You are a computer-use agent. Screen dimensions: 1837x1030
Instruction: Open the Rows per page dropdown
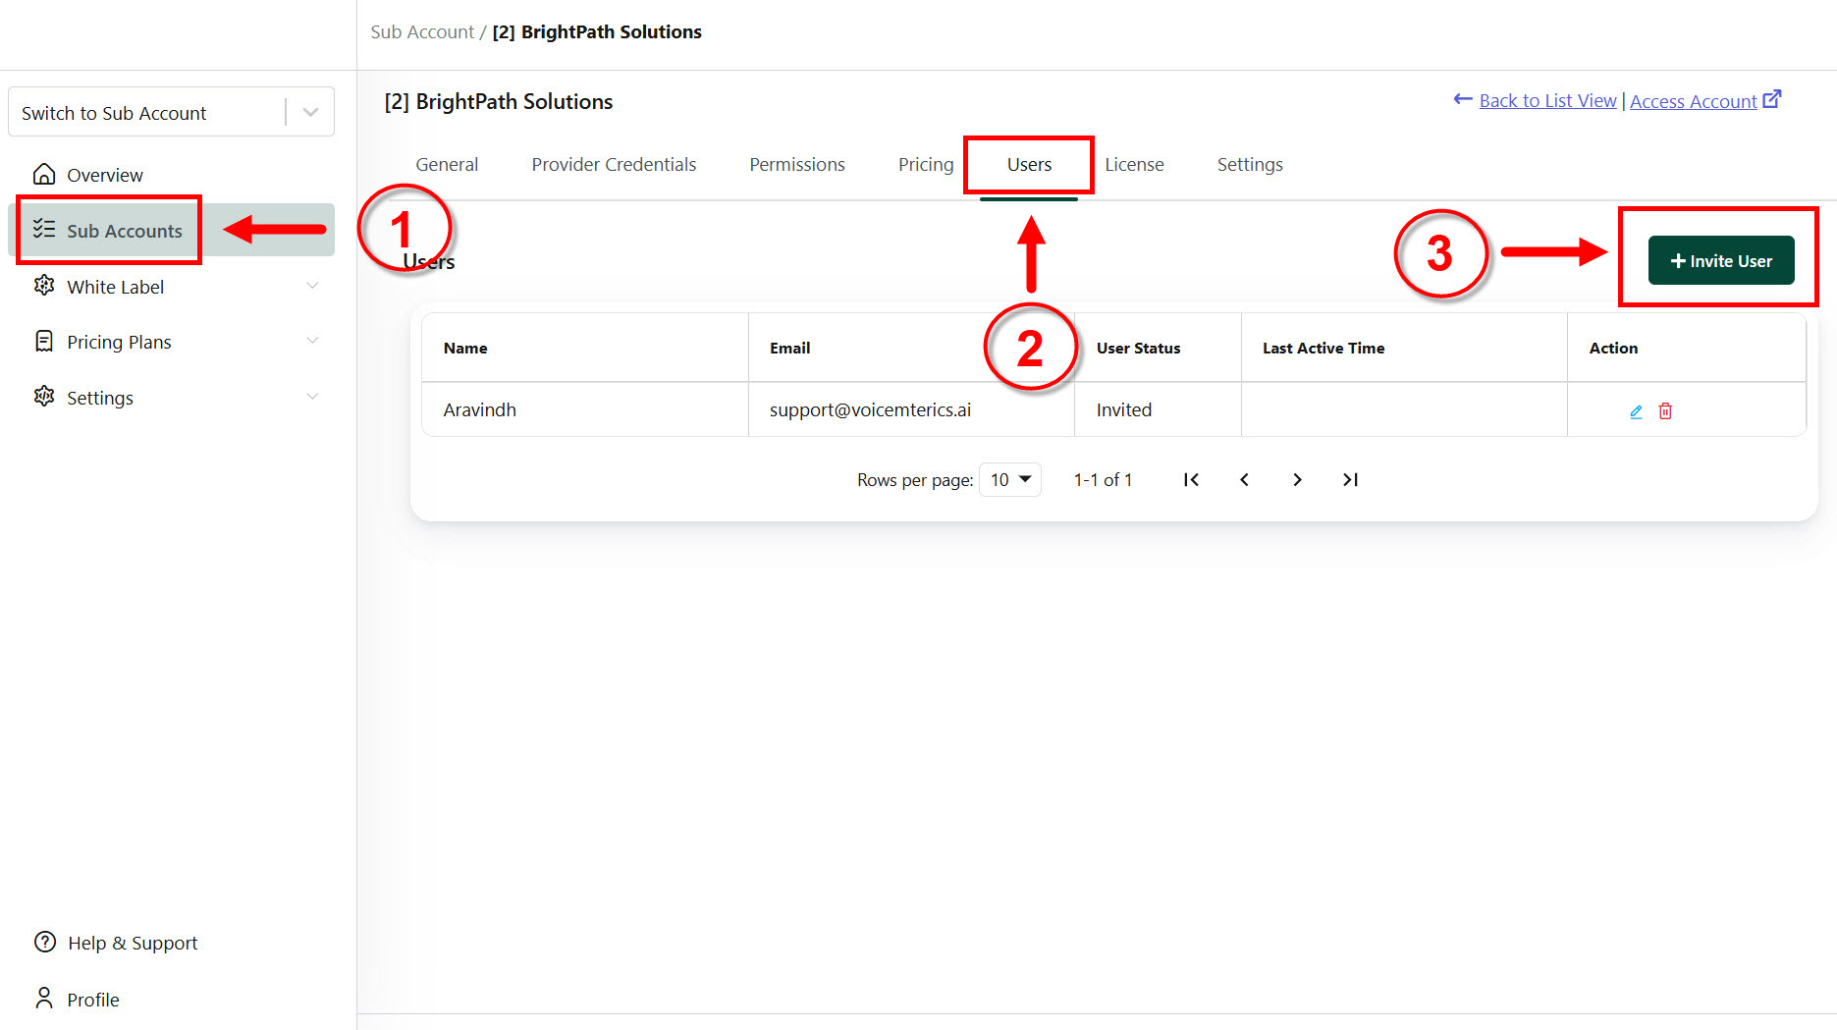click(x=1010, y=479)
